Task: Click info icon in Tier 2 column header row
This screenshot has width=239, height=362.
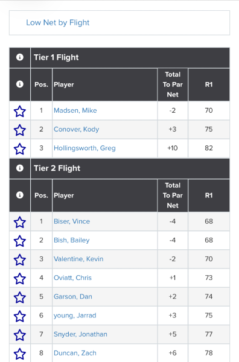Action: [x=20, y=195]
